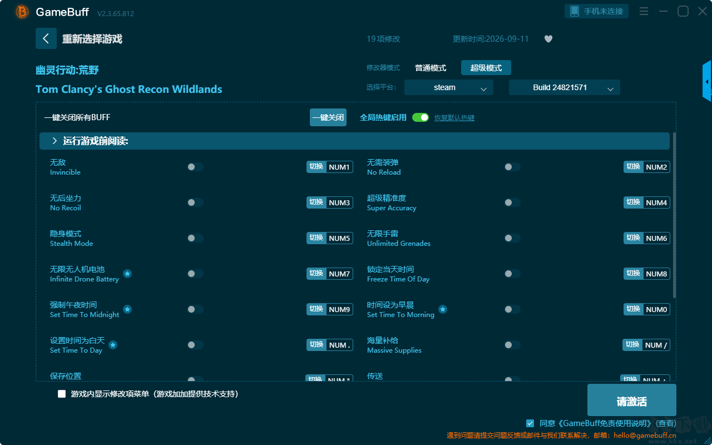Viewport: 712px width, 445px height.
Task: Toggle Set Time To Midnight switch
Action: coord(195,309)
